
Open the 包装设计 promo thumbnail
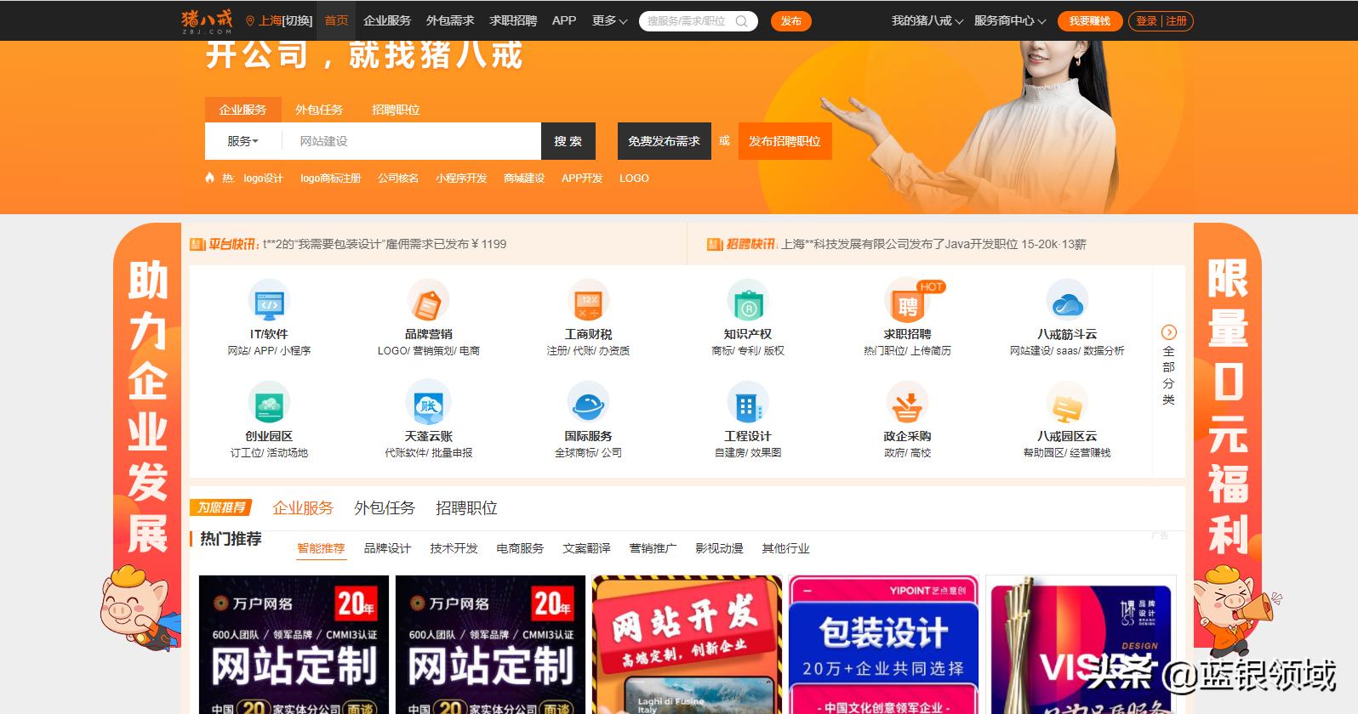pyautogui.click(x=883, y=644)
